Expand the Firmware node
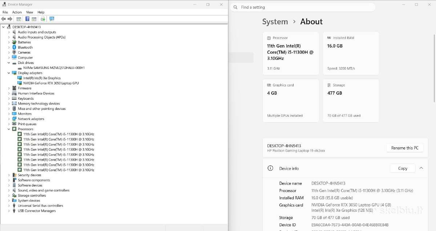436x231 pixels. pyautogui.click(x=9, y=88)
